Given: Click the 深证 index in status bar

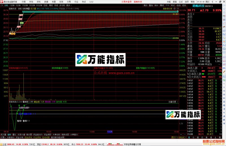Looking at the screenshot, I should 39,144.
